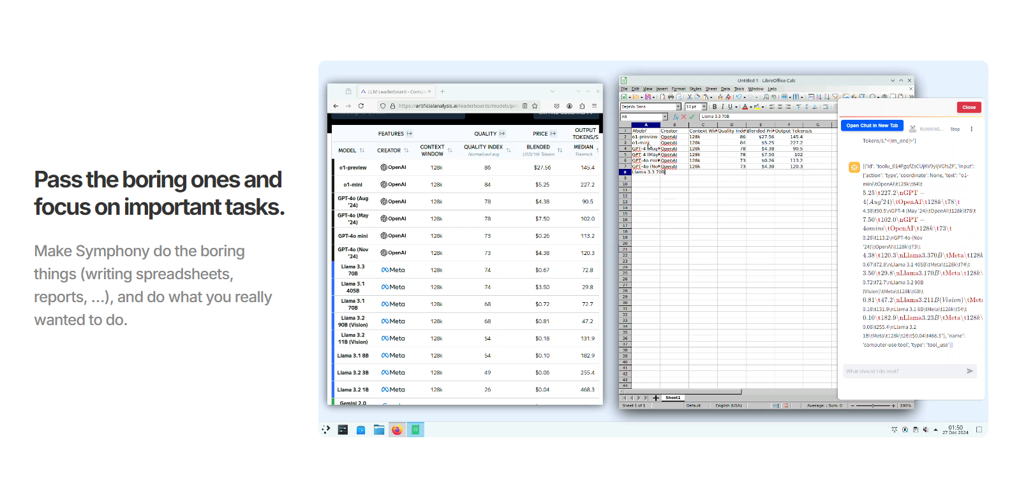Viewport: 1019px width, 487px height.
Task: Click the Open Chat in New Tab button
Action: [872, 126]
